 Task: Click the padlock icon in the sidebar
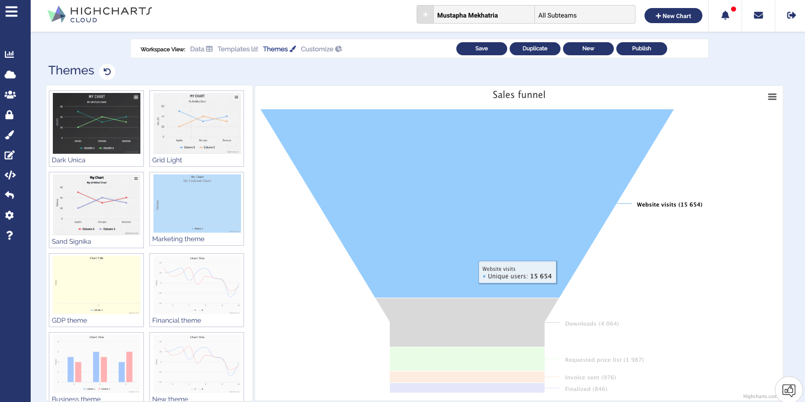click(10, 115)
